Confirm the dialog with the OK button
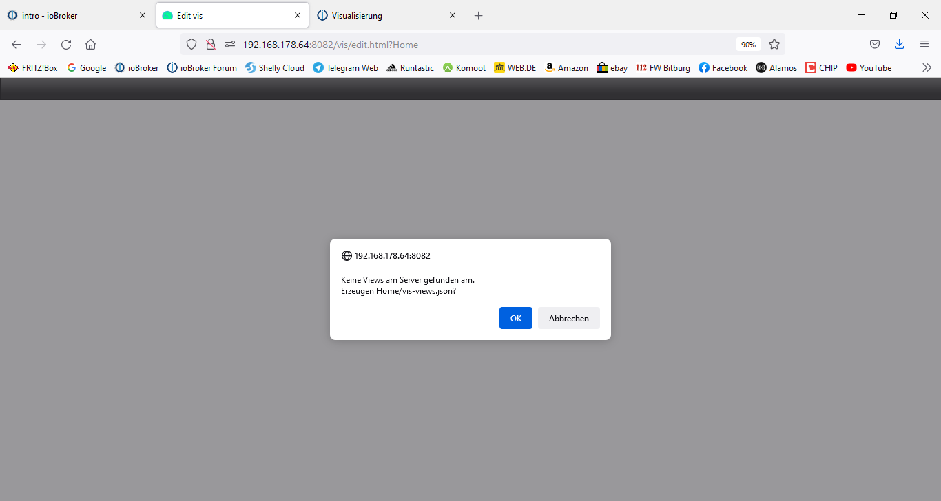This screenshot has height=501, width=941. tap(516, 318)
